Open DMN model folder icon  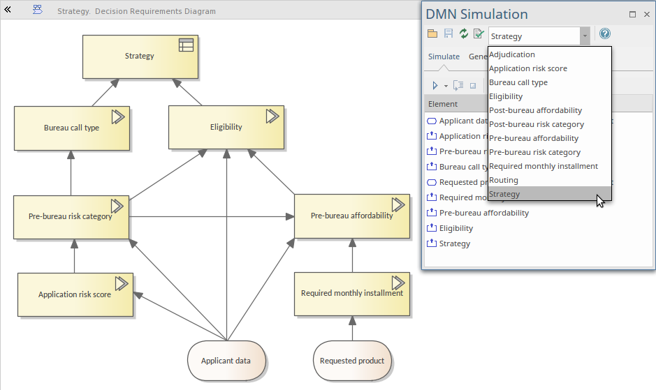click(432, 34)
